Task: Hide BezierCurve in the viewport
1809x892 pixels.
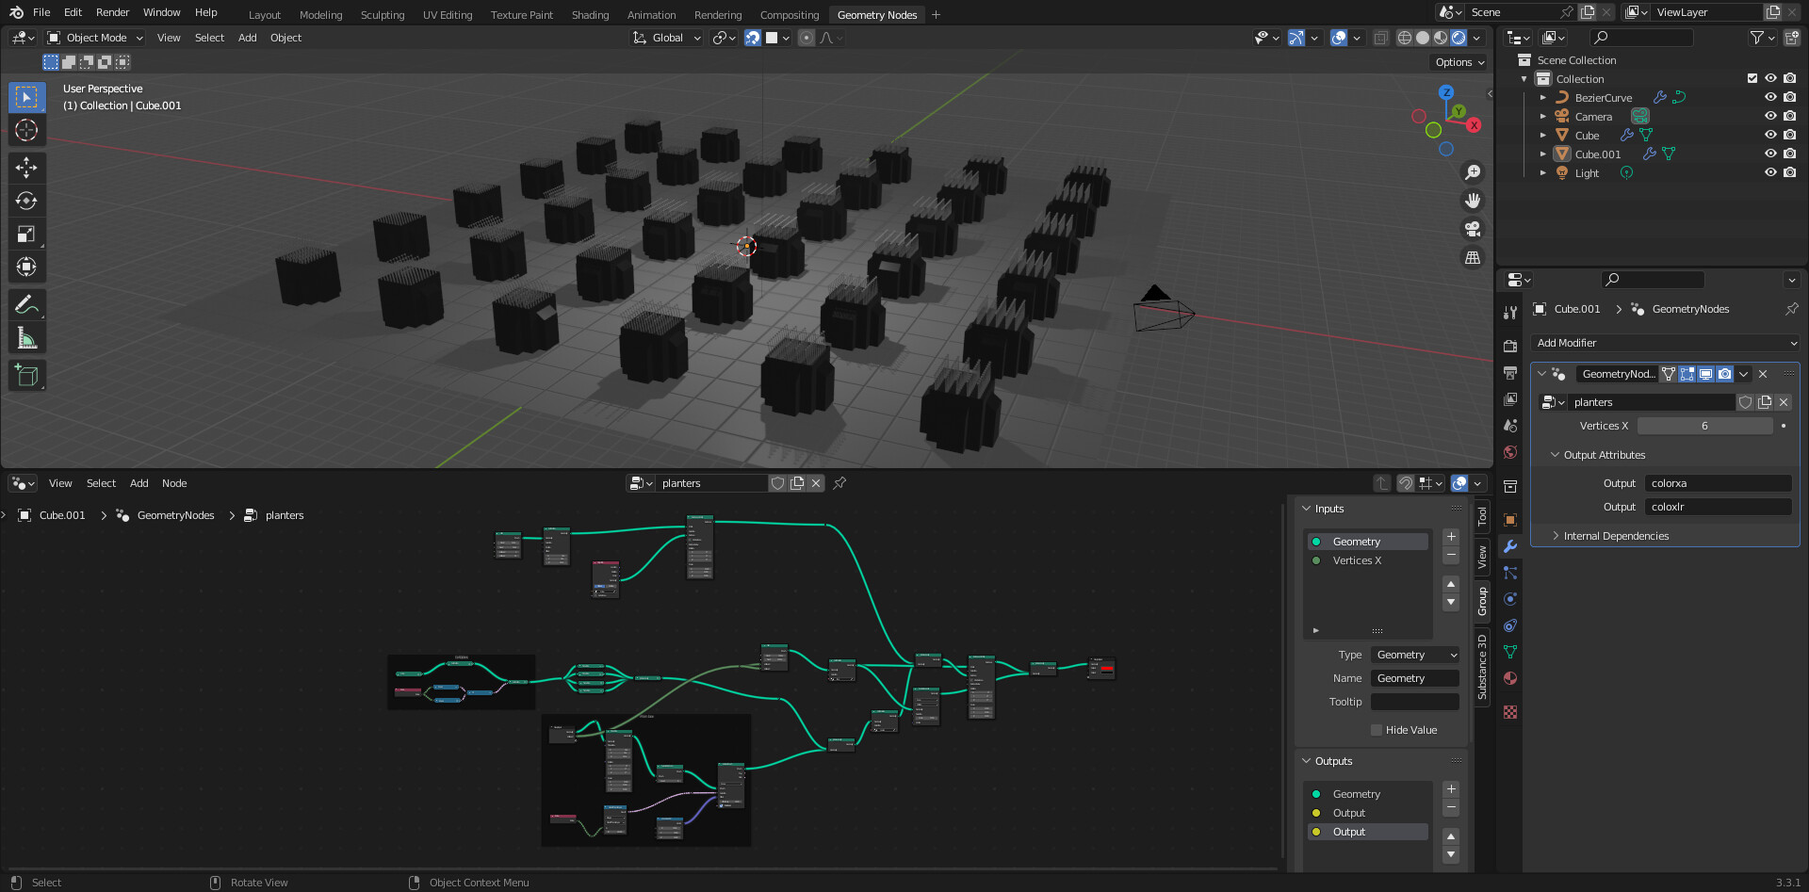Action: click(1770, 98)
